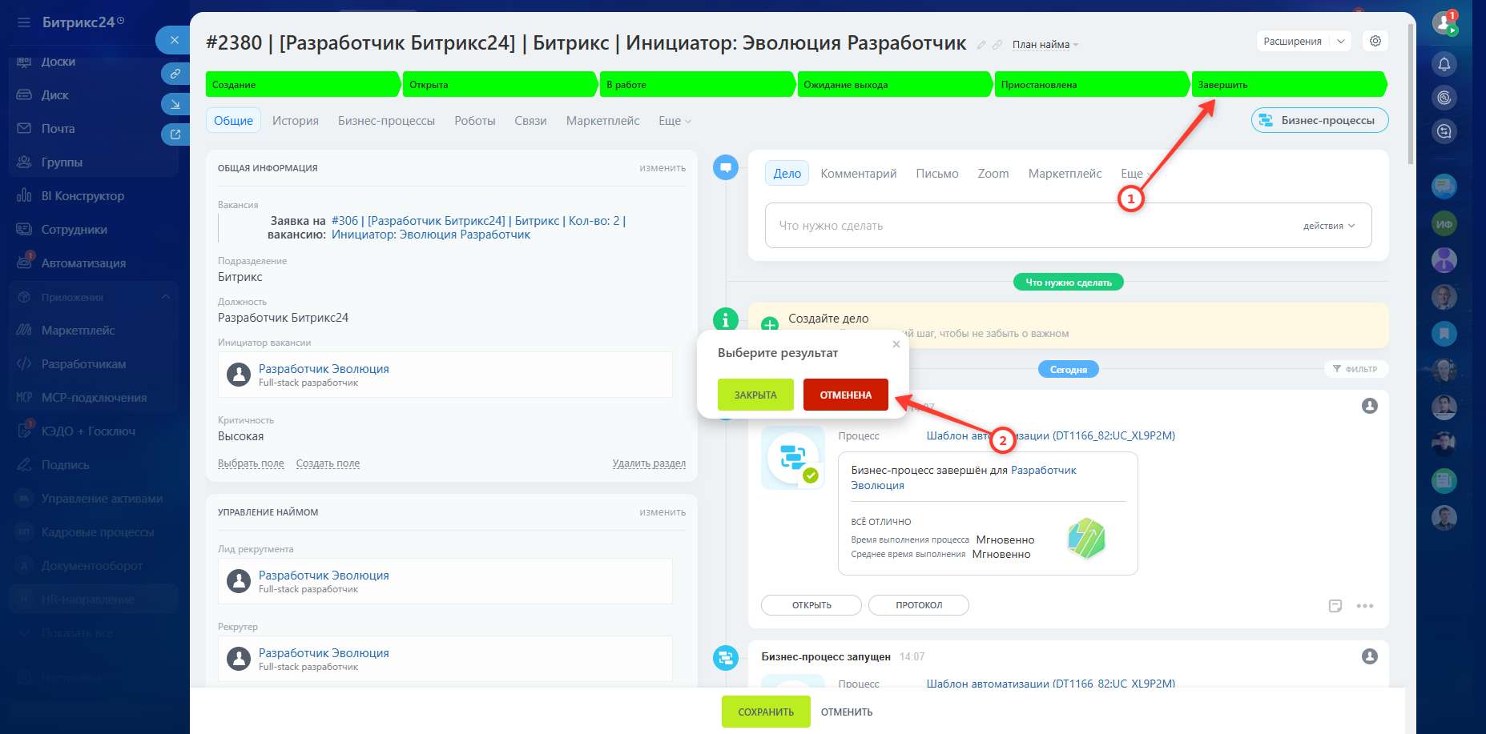Viewport: 1486px width, 734px height.
Task: Open the bookmark chat icon in sidebar
Action: tap(1444, 333)
